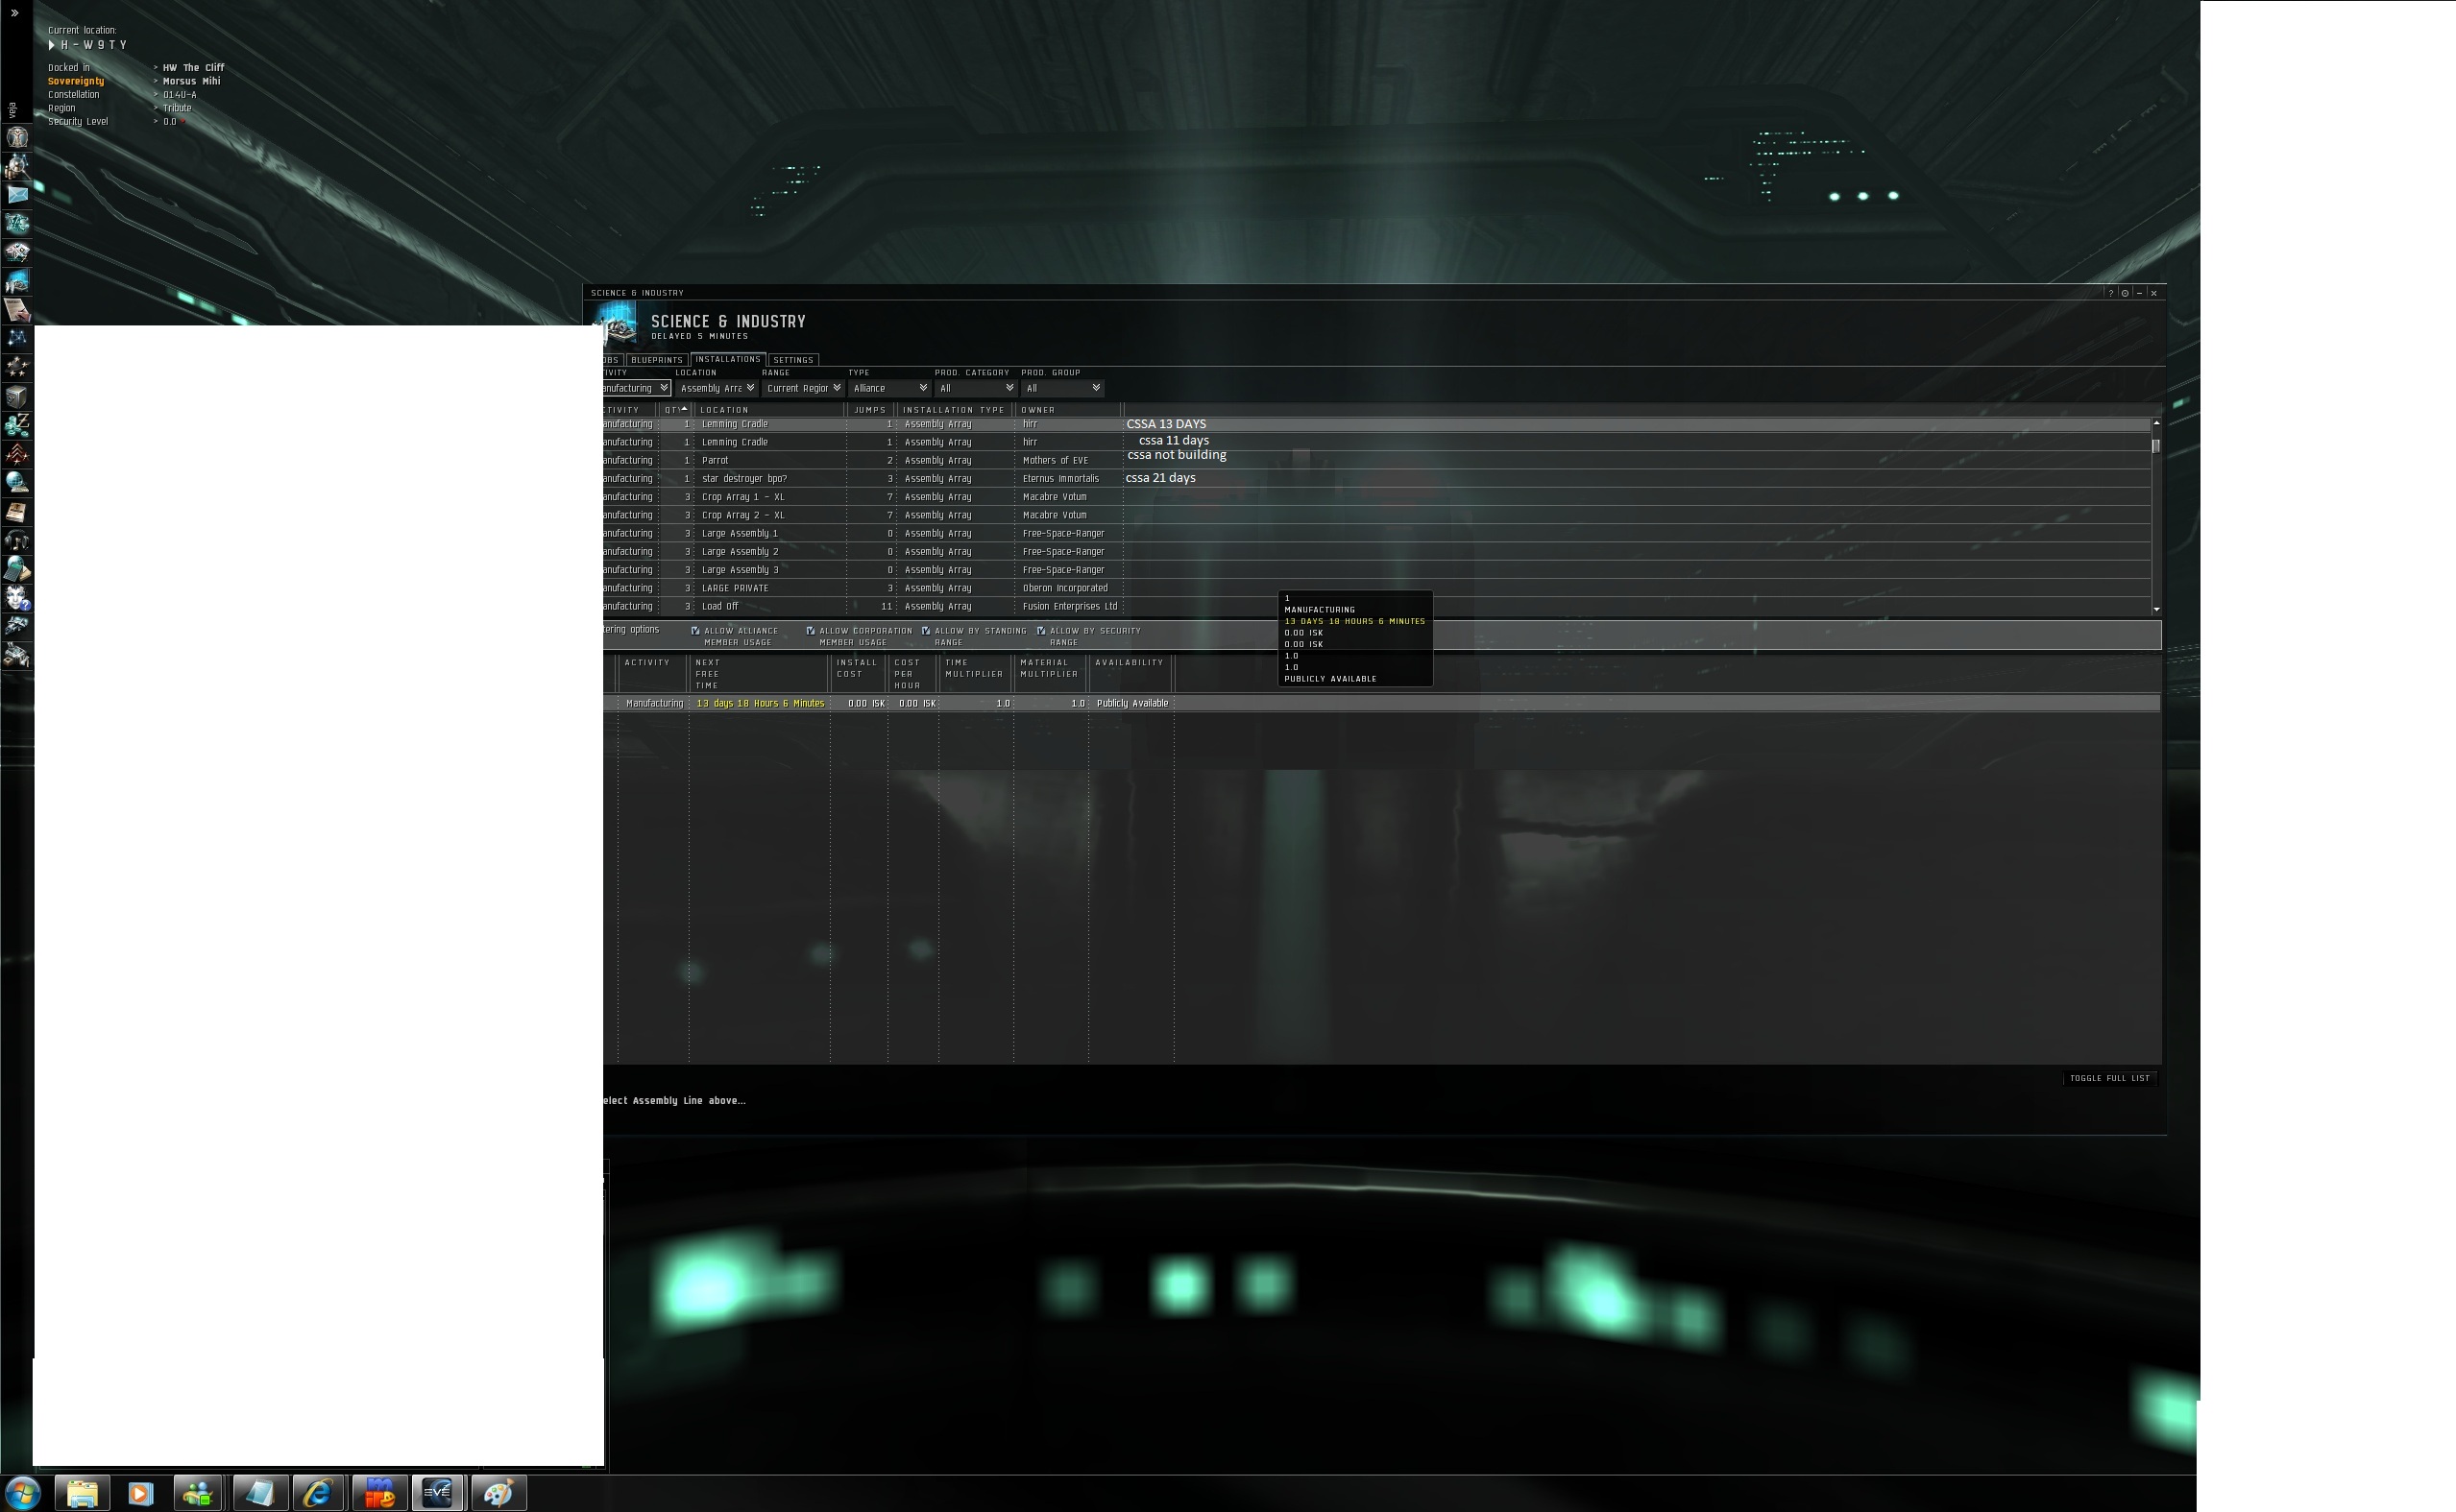Image resolution: width=2456 pixels, height=1512 pixels.
Task: Open the Prod. Category dropdown
Action: click(977, 388)
